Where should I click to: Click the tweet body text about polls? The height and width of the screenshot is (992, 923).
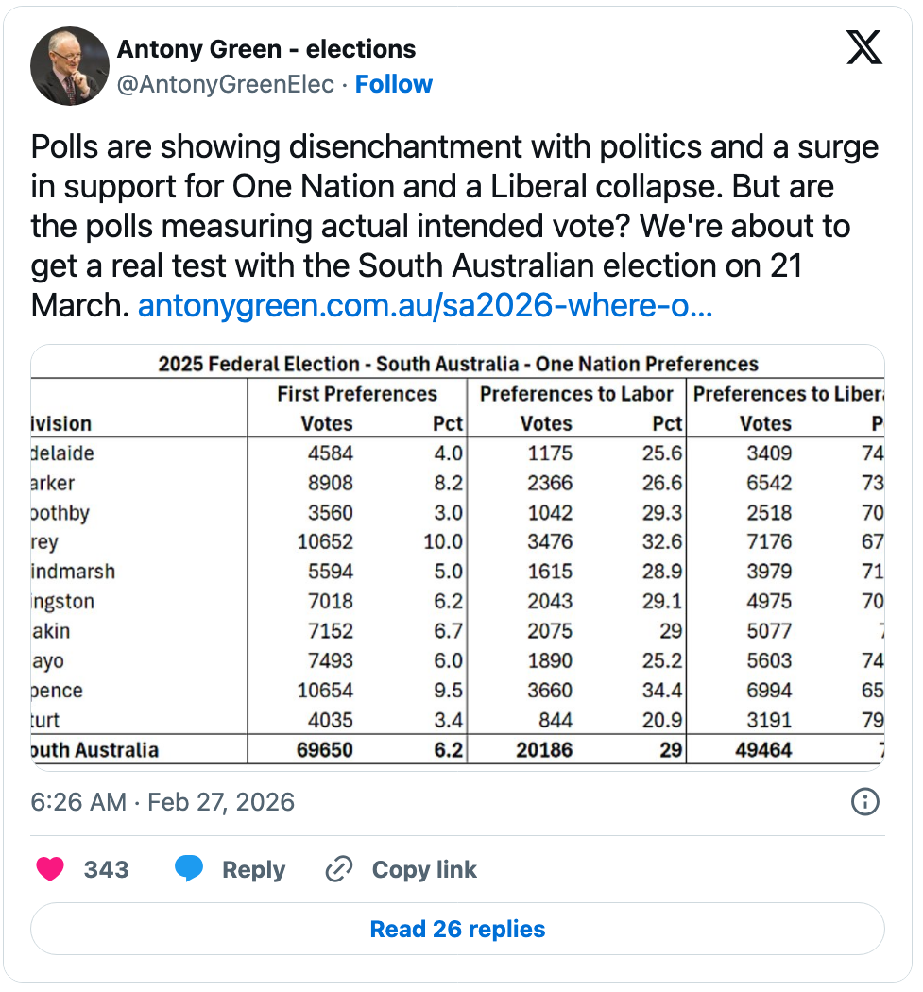point(453,208)
